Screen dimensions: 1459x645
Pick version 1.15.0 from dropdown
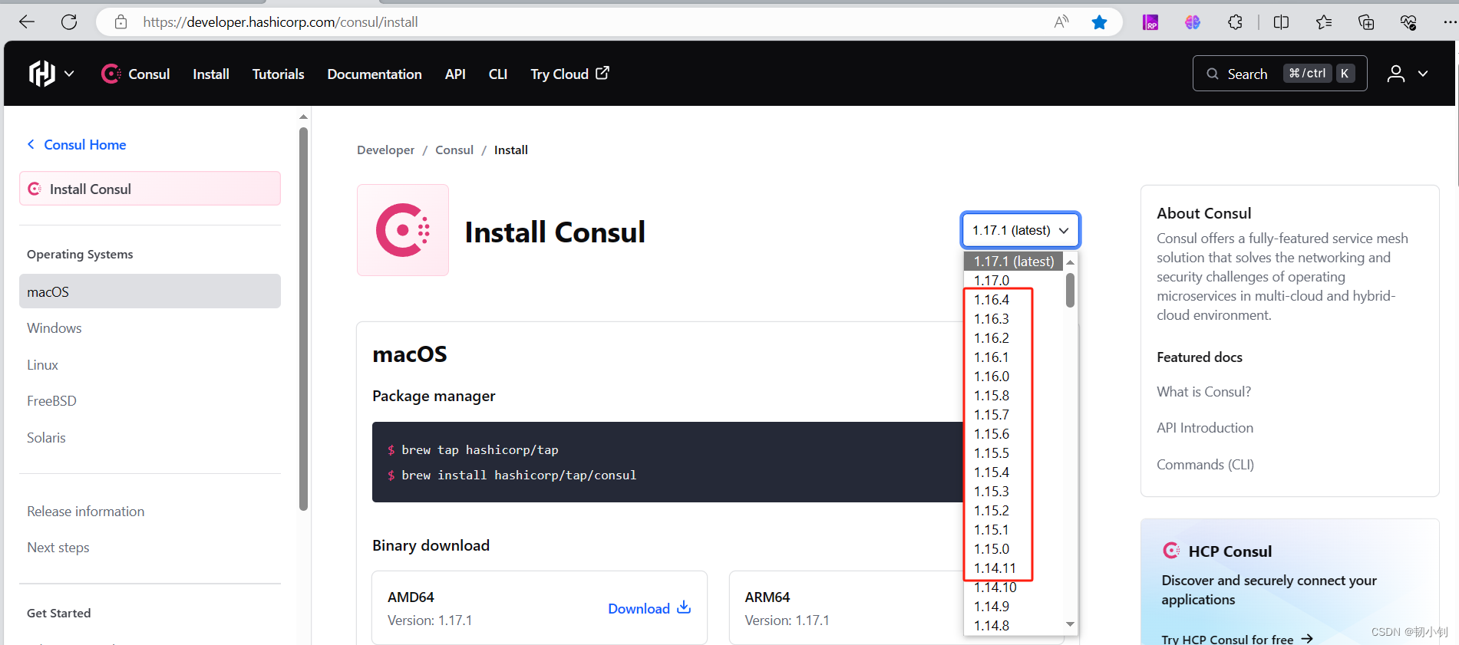coord(1014,549)
